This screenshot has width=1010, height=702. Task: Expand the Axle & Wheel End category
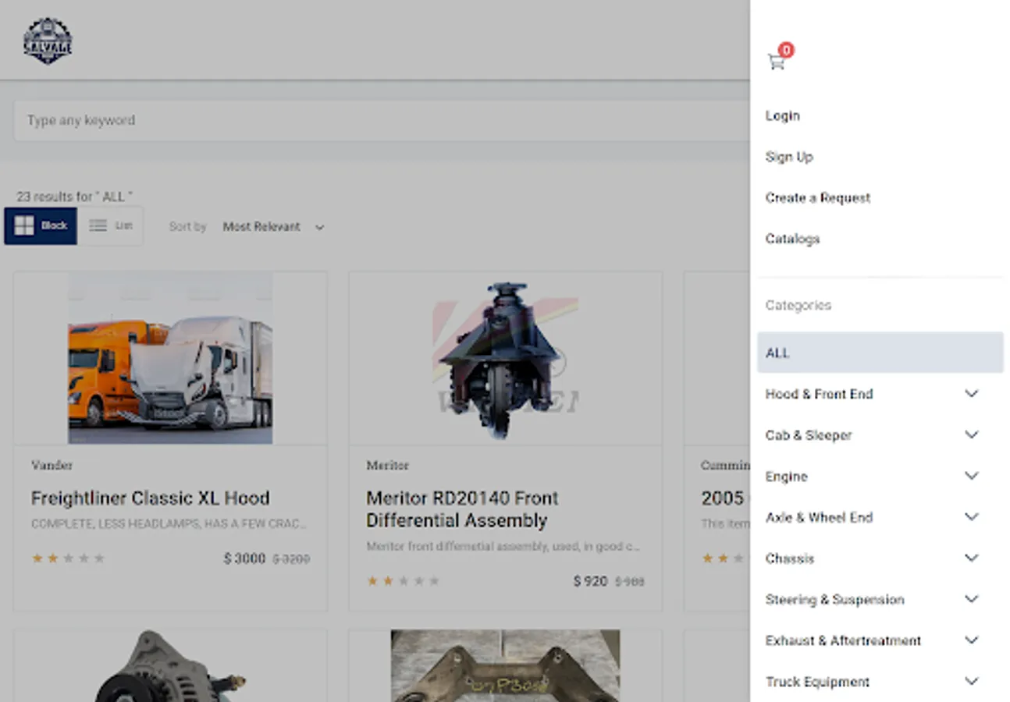[x=971, y=517]
